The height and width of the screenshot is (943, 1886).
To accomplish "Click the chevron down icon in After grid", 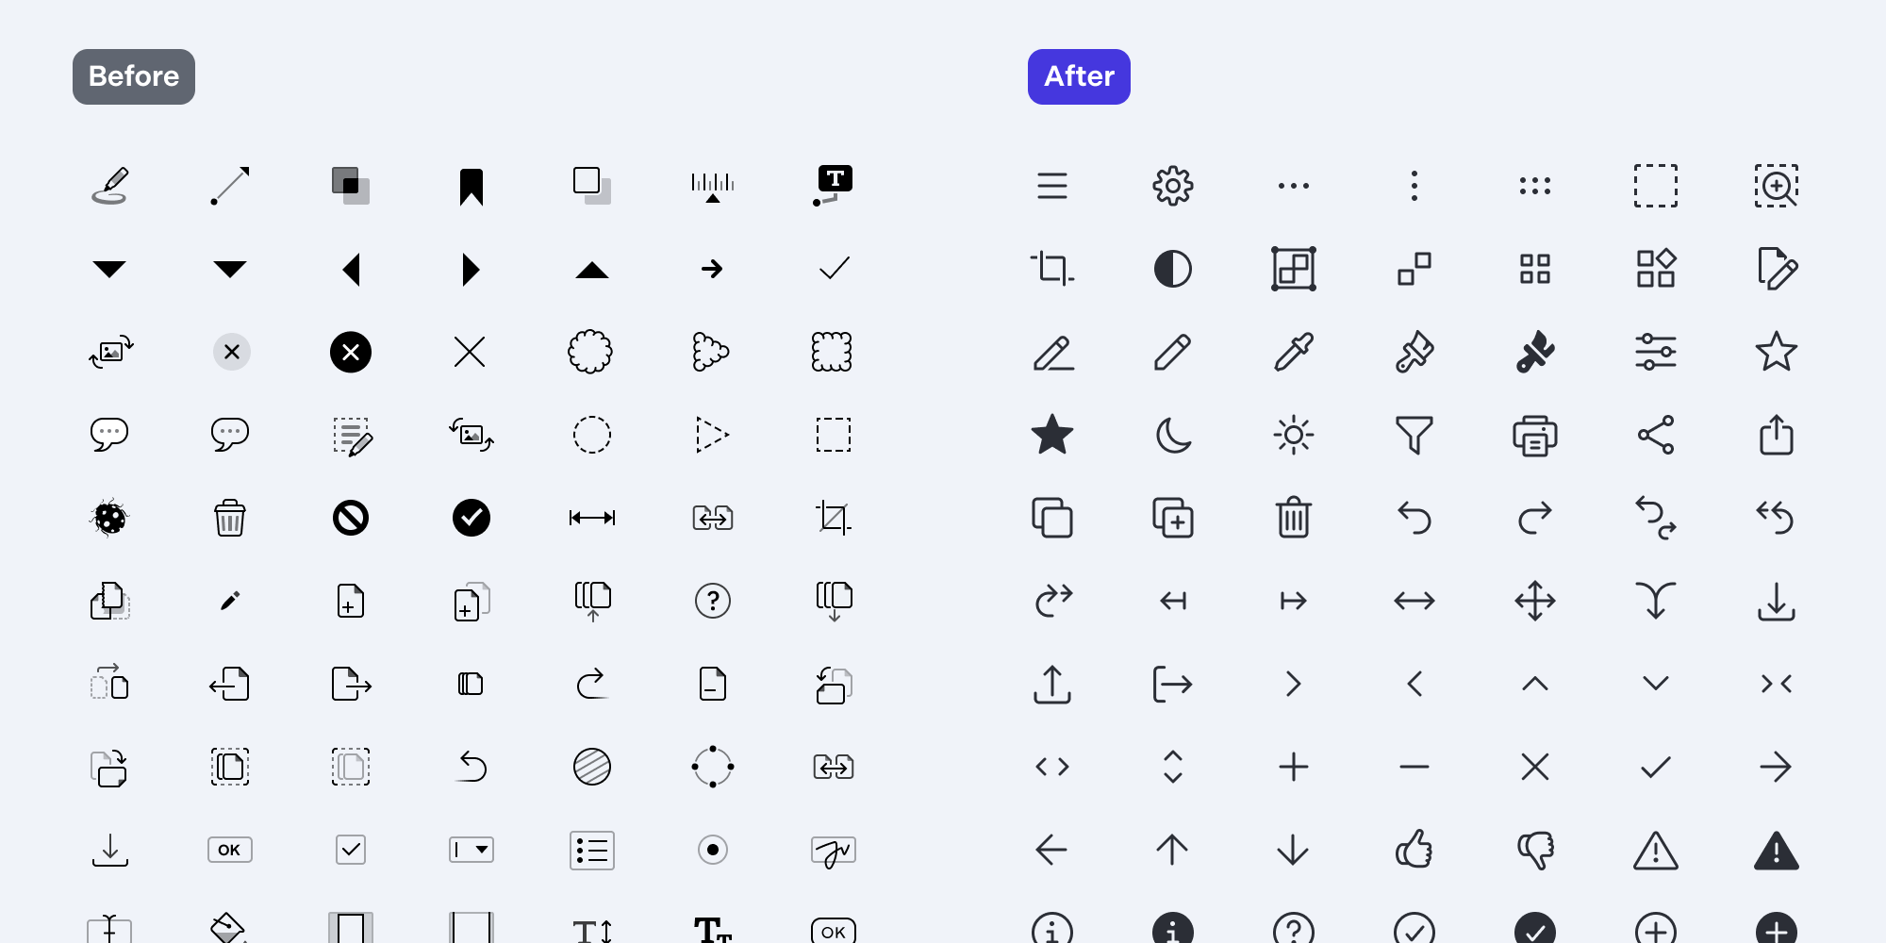I will (1655, 684).
